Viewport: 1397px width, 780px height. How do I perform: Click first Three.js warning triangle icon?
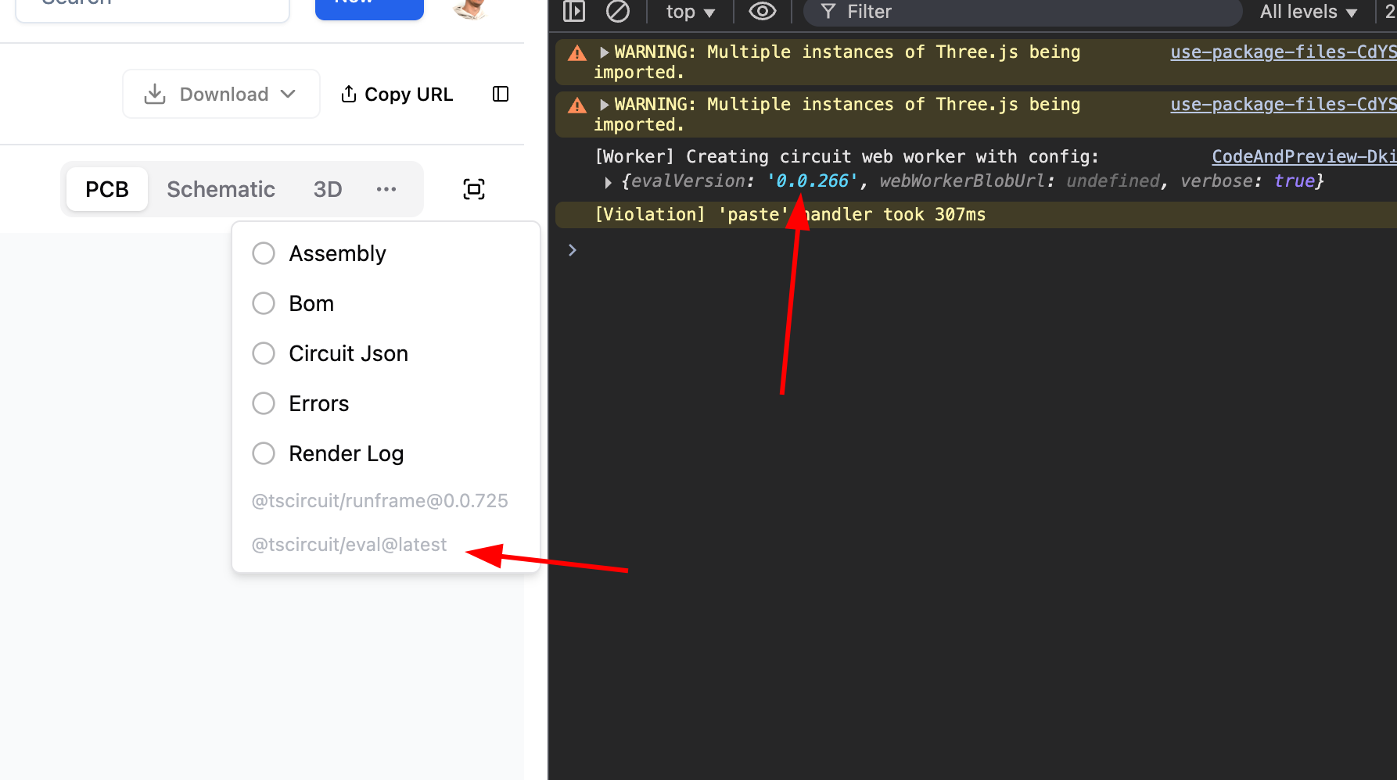coord(577,53)
